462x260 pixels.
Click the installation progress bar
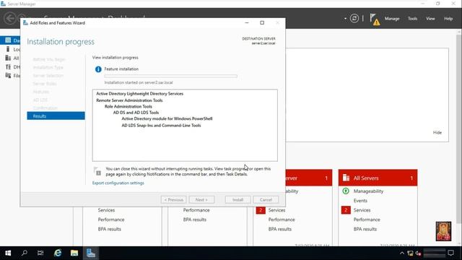click(170, 76)
